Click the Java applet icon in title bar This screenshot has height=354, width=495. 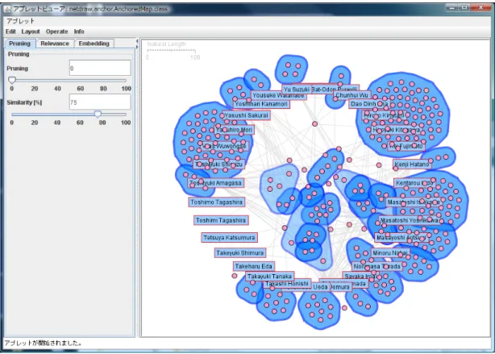click(7, 9)
